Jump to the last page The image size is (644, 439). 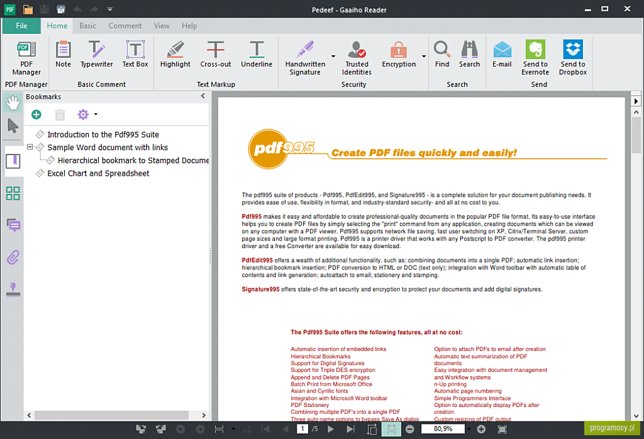(x=350, y=429)
